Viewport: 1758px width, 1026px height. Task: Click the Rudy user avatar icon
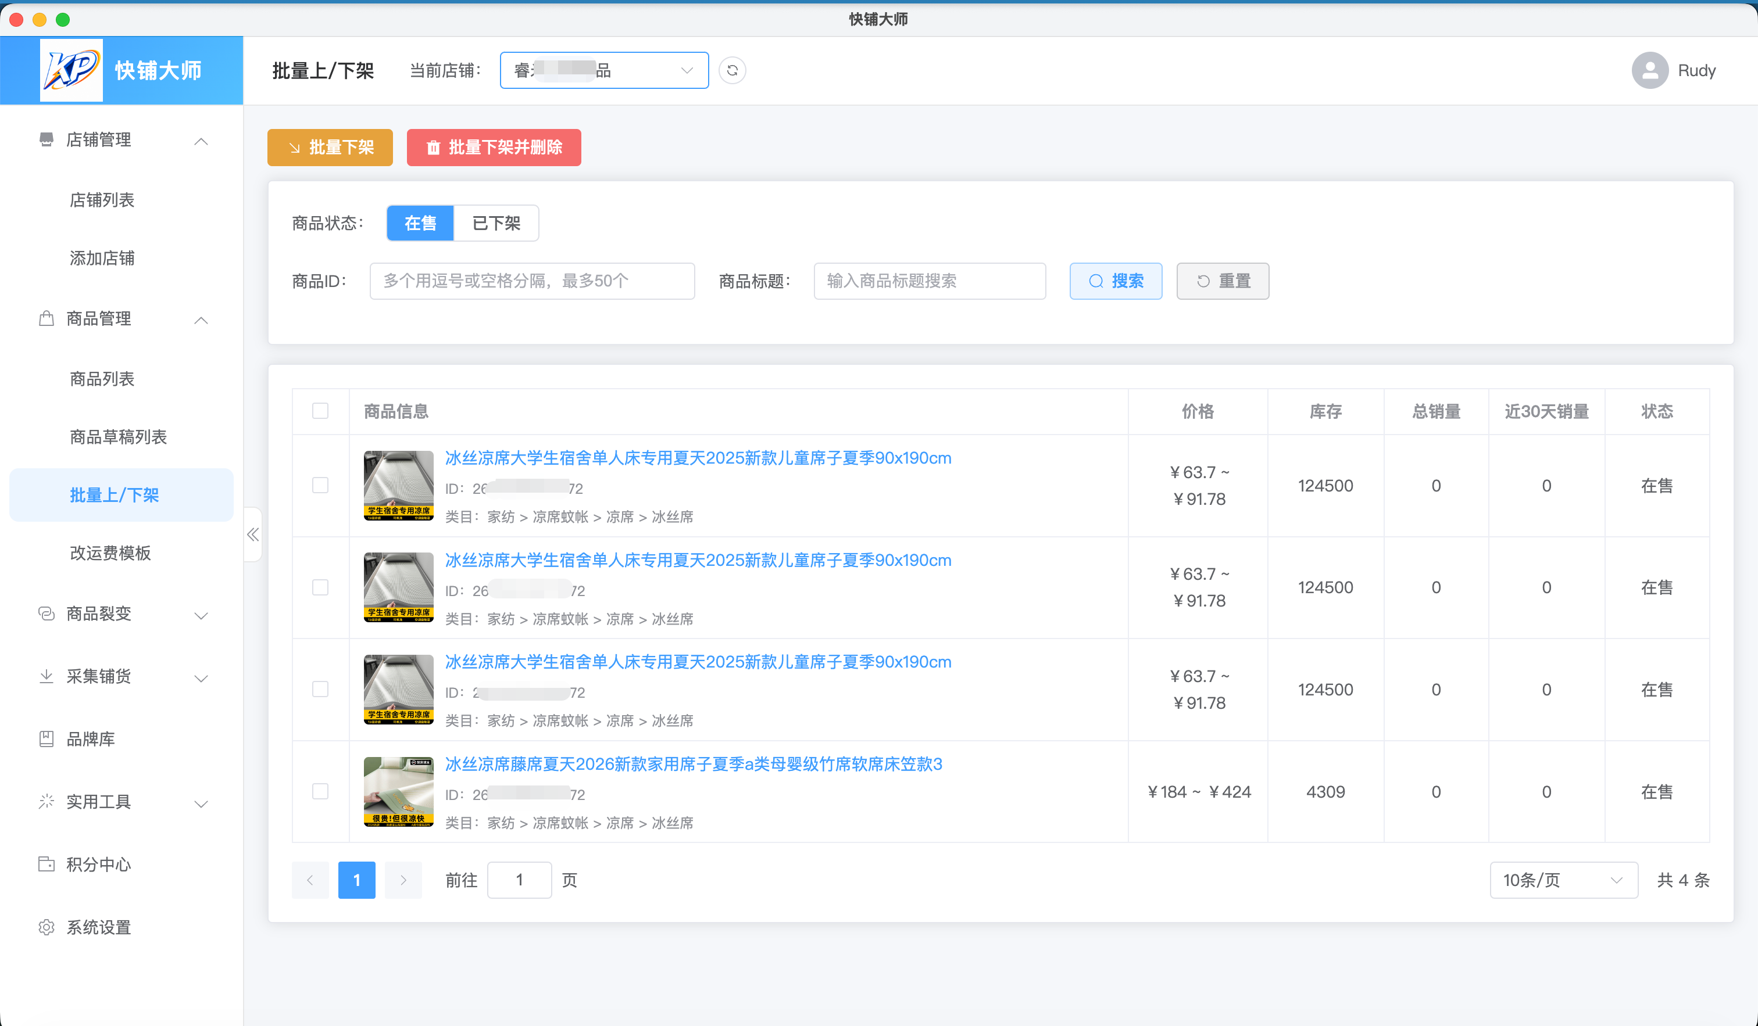pos(1649,70)
